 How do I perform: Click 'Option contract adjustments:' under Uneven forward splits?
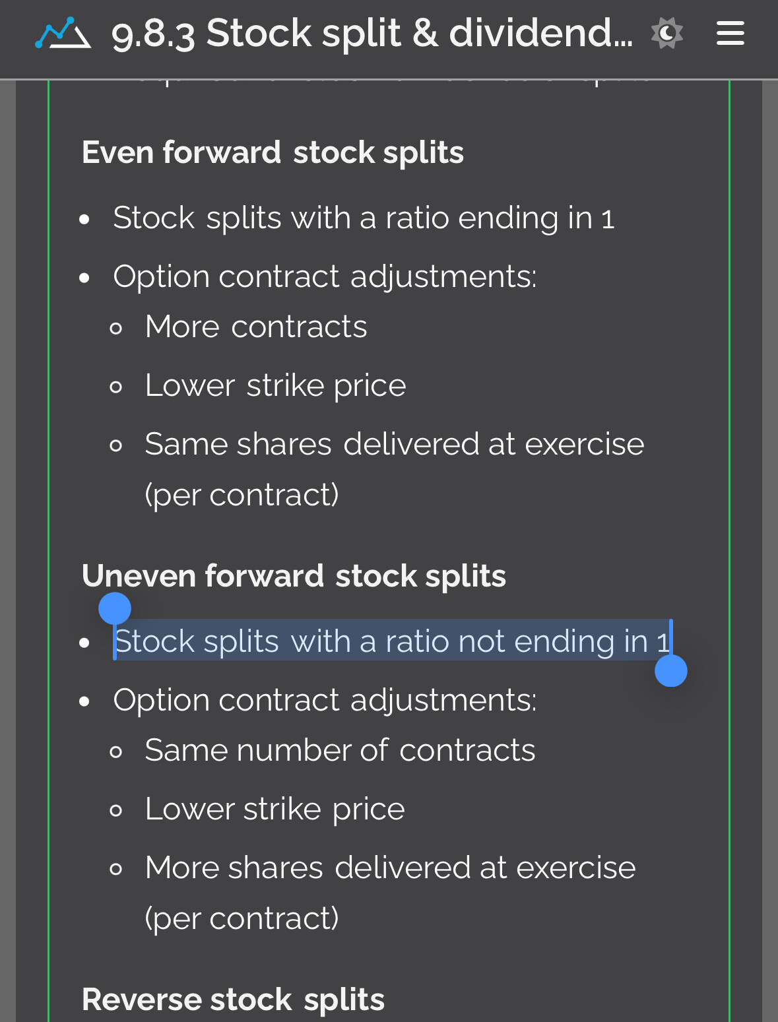tap(325, 699)
